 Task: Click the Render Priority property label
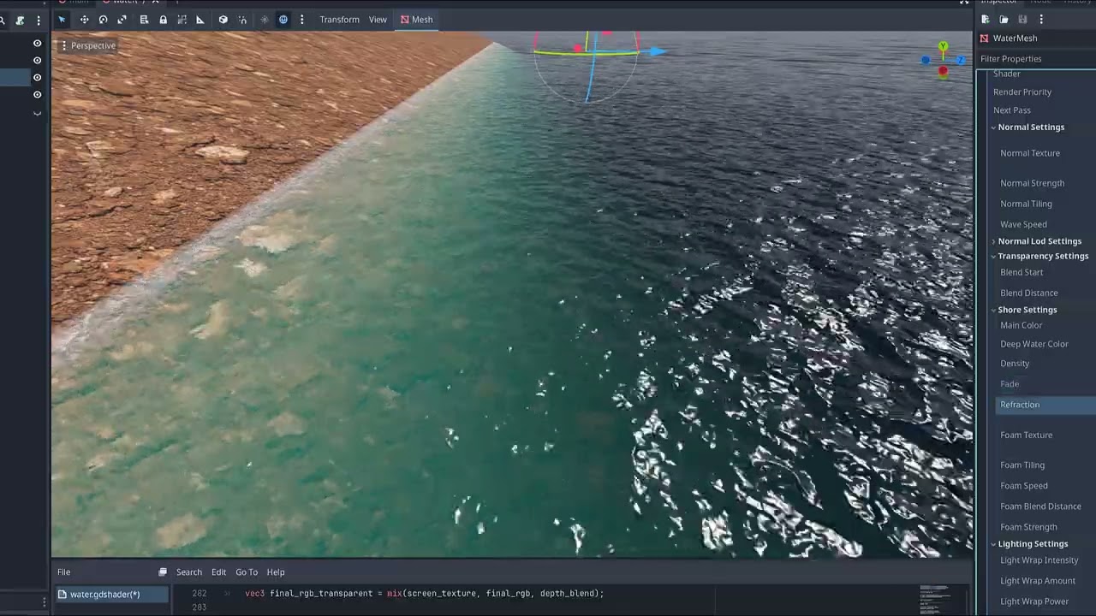point(1022,92)
